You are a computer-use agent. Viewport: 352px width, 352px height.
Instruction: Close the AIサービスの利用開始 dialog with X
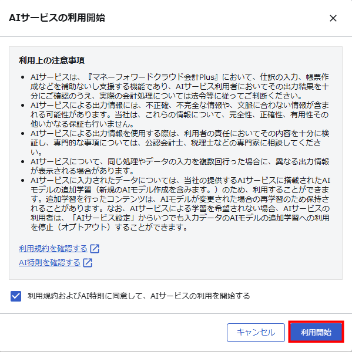click(x=333, y=18)
